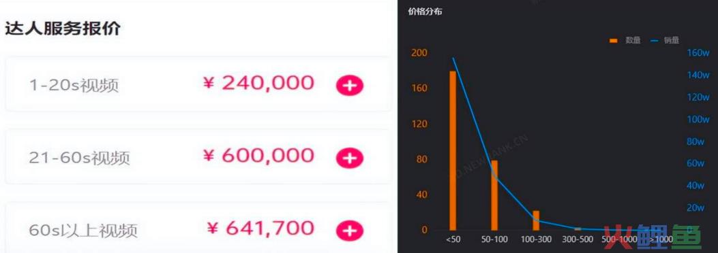This screenshot has width=718, height=253.
Task: Select the tallest orange bar for <50
Action: click(x=452, y=150)
